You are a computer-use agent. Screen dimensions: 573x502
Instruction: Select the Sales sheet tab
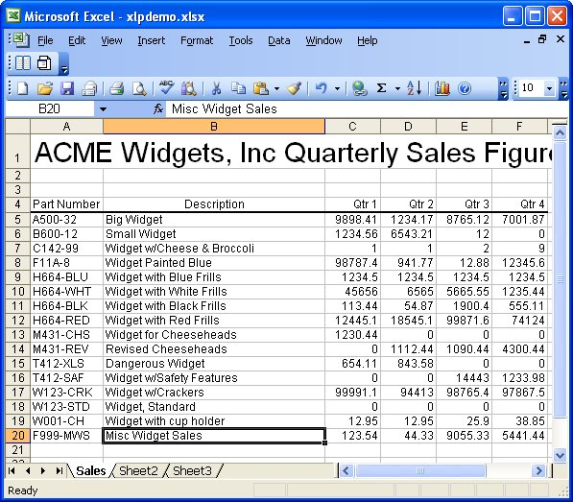[91, 470]
